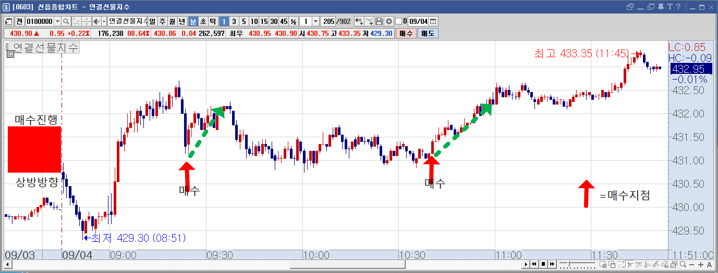Click the eraser tool icon
This screenshot has height=273, width=718.
tap(665, 264)
